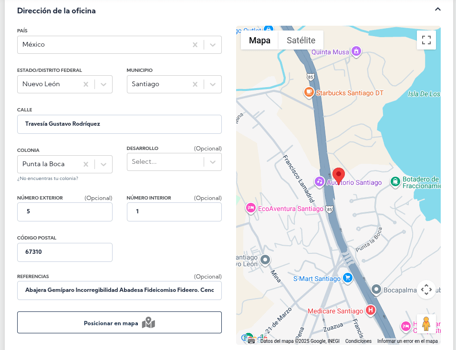Switch map to Satélite view

[x=301, y=40]
